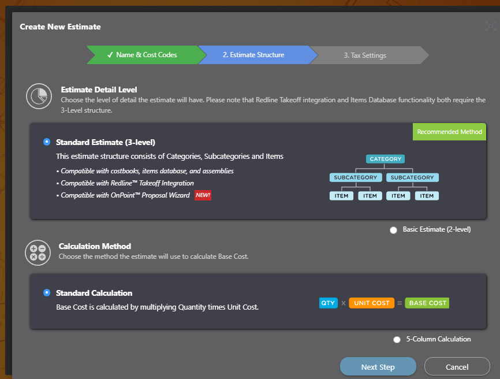The image size is (500, 379).
Task: Cancel the new estimate creation
Action: [457, 366]
